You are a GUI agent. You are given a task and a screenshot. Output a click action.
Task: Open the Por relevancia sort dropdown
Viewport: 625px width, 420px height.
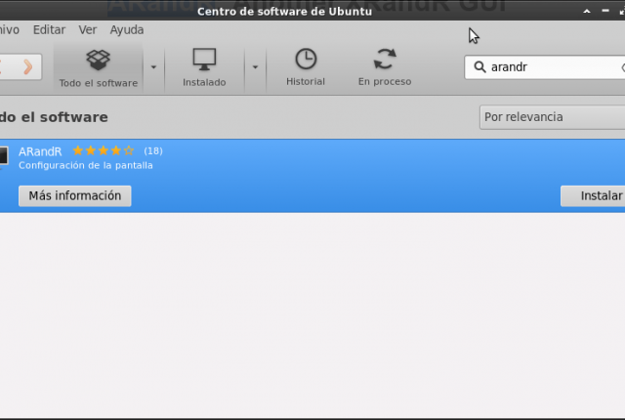point(553,117)
